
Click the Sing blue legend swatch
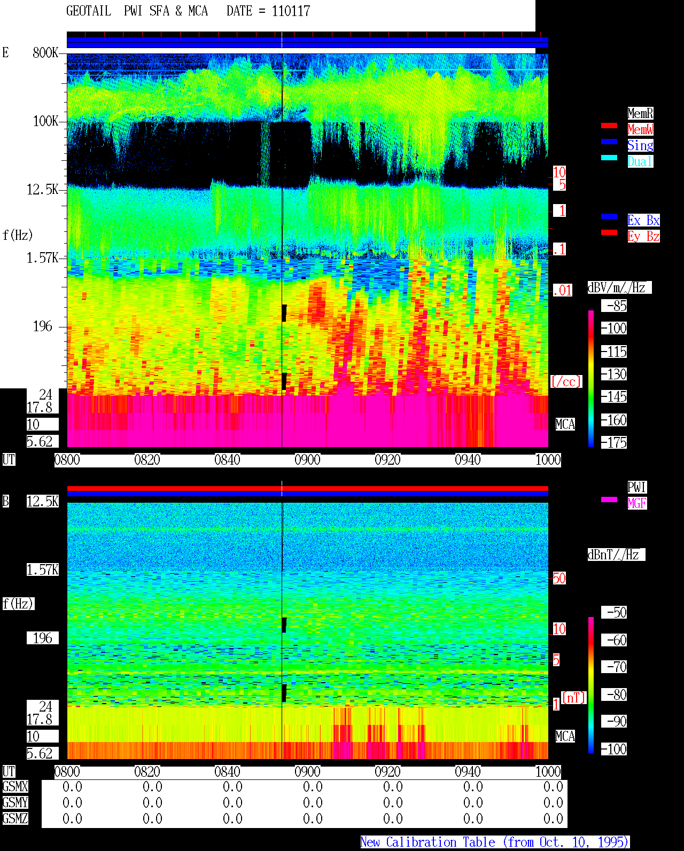609,142
